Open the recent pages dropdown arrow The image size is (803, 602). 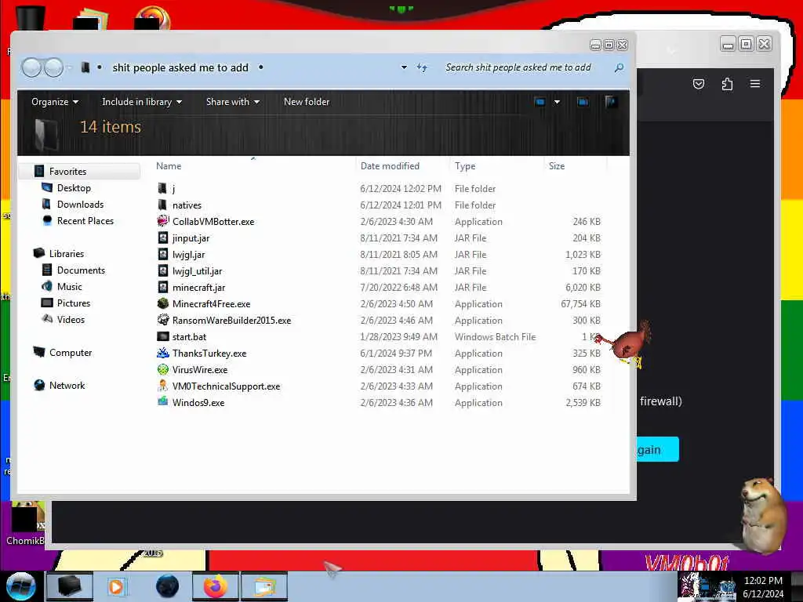tap(69, 67)
